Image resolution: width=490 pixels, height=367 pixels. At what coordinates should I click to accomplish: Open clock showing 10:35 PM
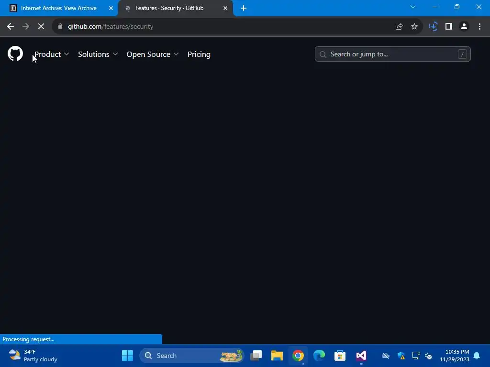coord(455,356)
